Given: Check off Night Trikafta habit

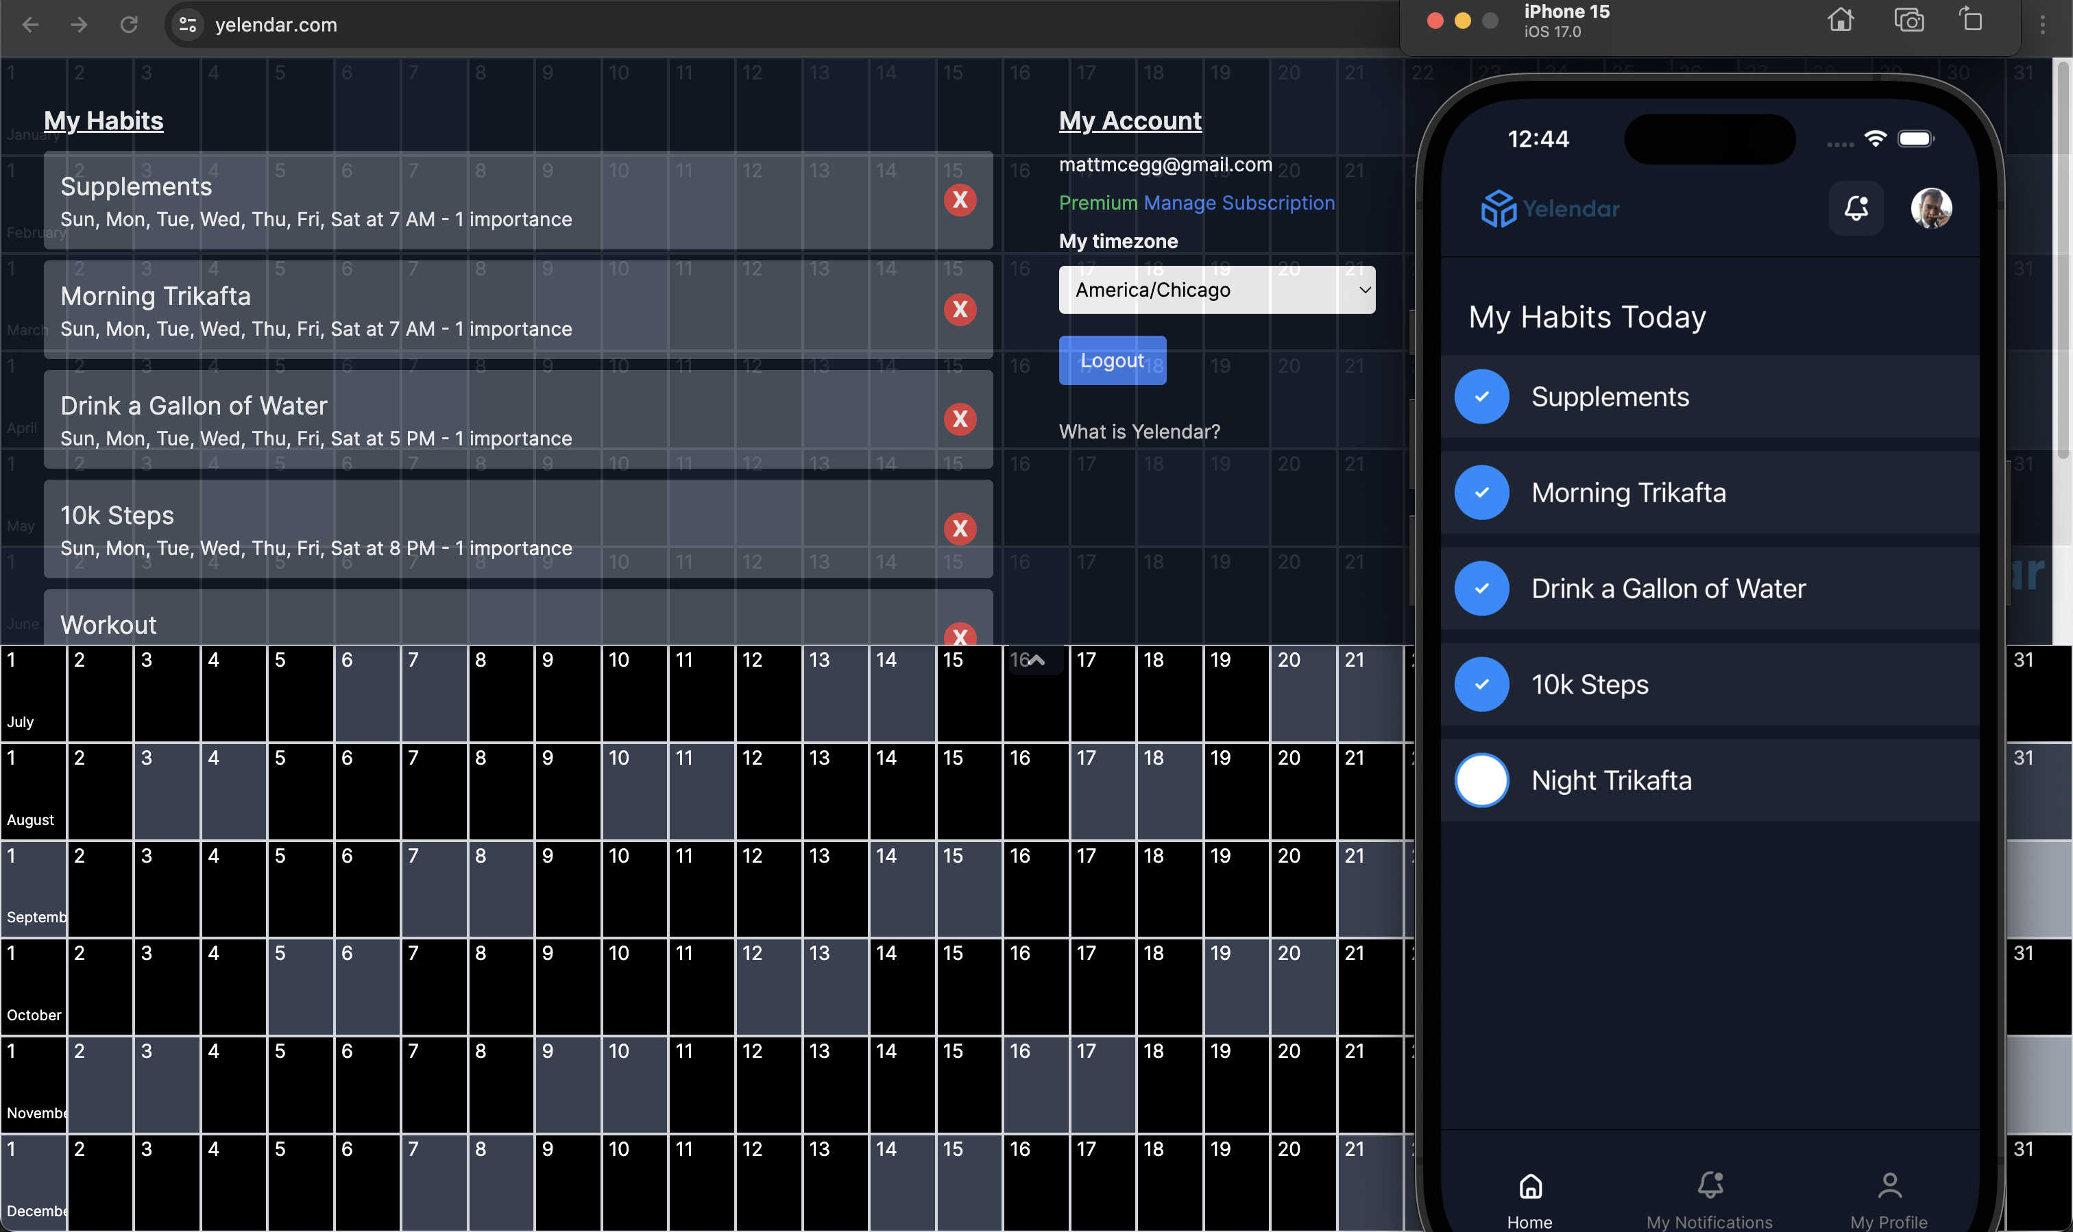Looking at the screenshot, I should (x=1481, y=780).
